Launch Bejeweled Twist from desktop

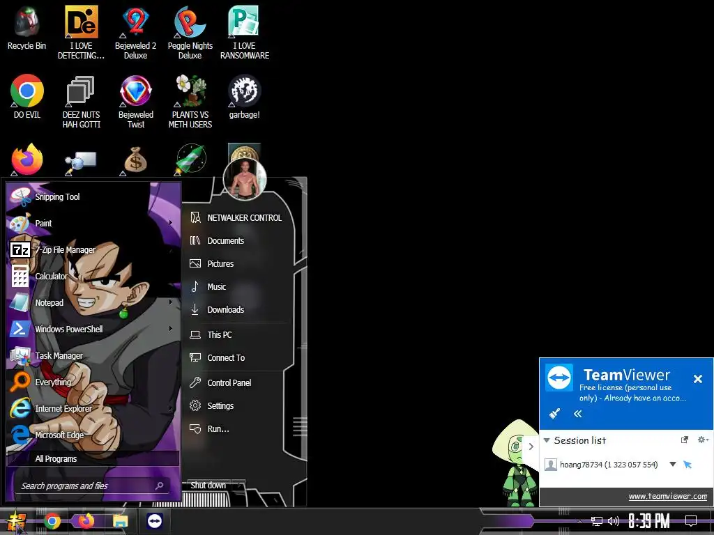136,101
